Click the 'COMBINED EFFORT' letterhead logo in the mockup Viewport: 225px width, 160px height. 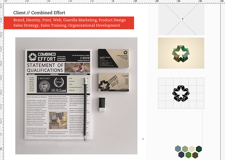pyautogui.click(x=42, y=57)
